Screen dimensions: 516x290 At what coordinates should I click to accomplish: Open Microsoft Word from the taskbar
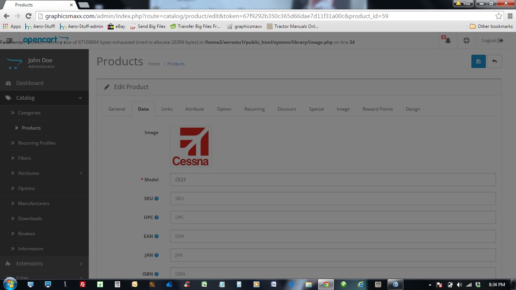point(273,284)
